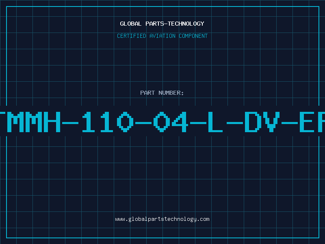This screenshot has width=325, height=244.
Task: Click the GLOBAL PARTS-TECHNOLOGY heading
Action: point(162,24)
